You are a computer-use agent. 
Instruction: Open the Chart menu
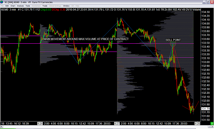13,6
